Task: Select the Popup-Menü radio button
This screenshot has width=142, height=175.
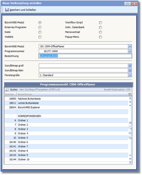Action: tap(100, 37)
